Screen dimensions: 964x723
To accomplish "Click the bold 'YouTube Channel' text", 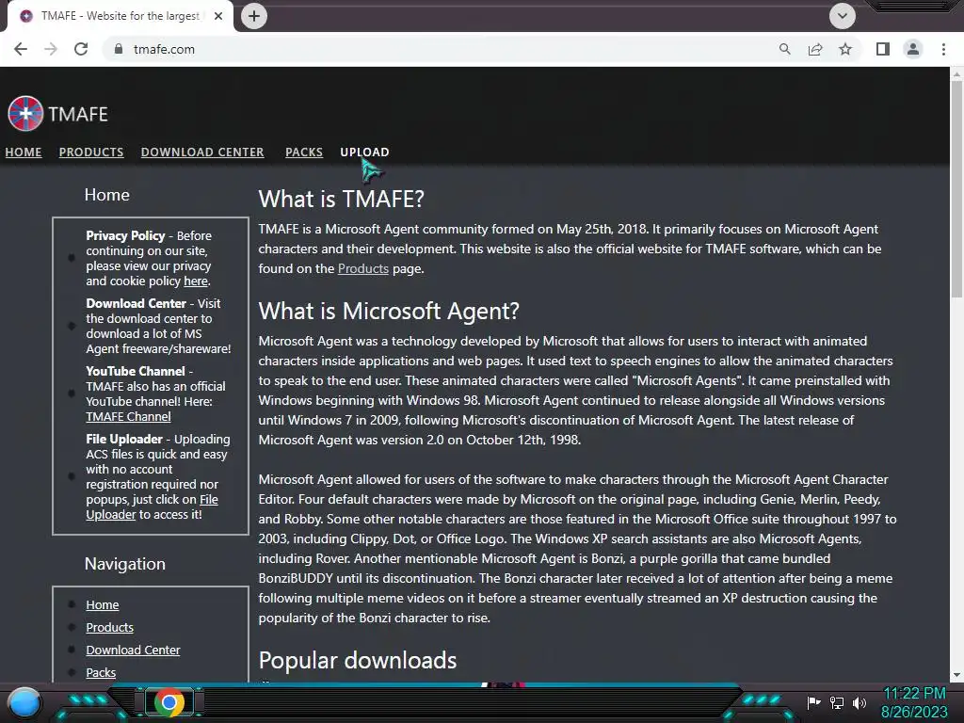I will [136, 371].
